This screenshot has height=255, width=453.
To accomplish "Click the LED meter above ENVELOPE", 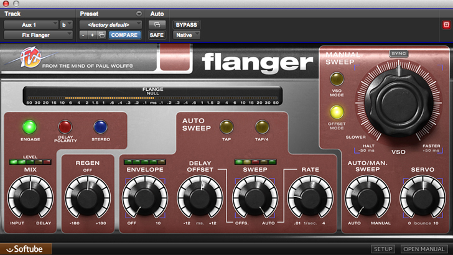I will pos(145,162).
